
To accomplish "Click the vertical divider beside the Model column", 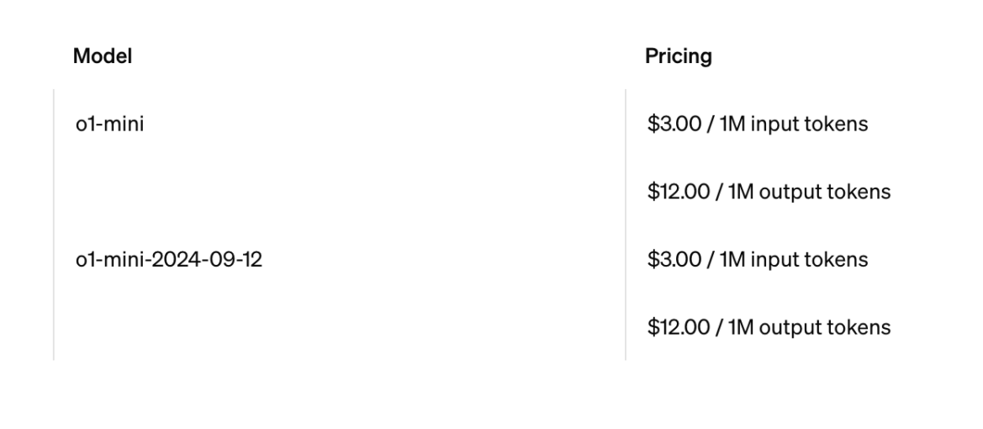I will (x=54, y=225).
